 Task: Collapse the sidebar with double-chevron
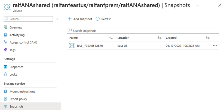[57, 19]
